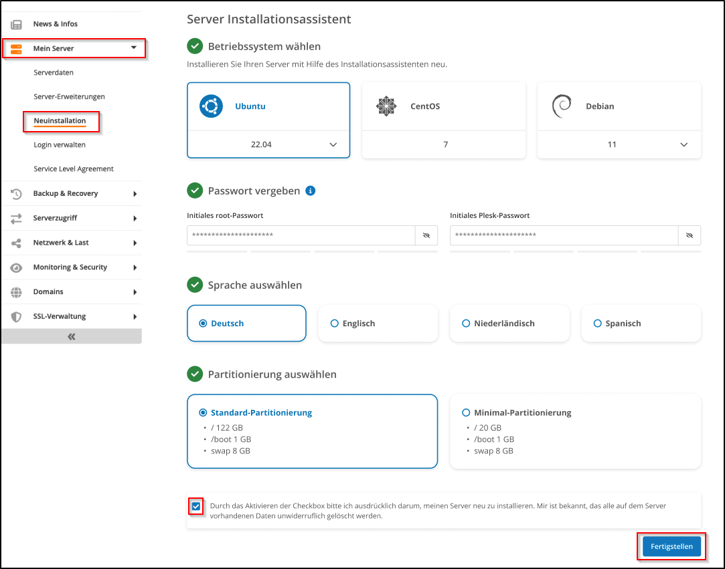Select the Debian logo icon
Screen dimensions: 725x569
click(562, 106)
